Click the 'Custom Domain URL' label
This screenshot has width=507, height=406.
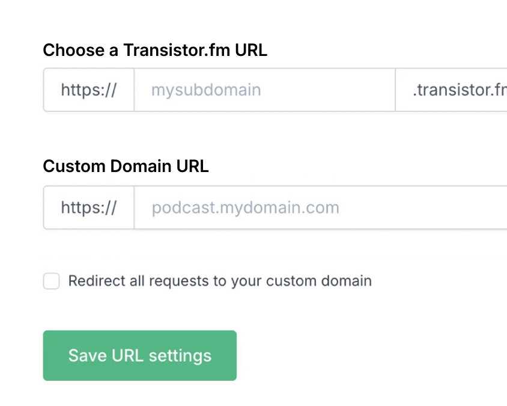[126, 166]
